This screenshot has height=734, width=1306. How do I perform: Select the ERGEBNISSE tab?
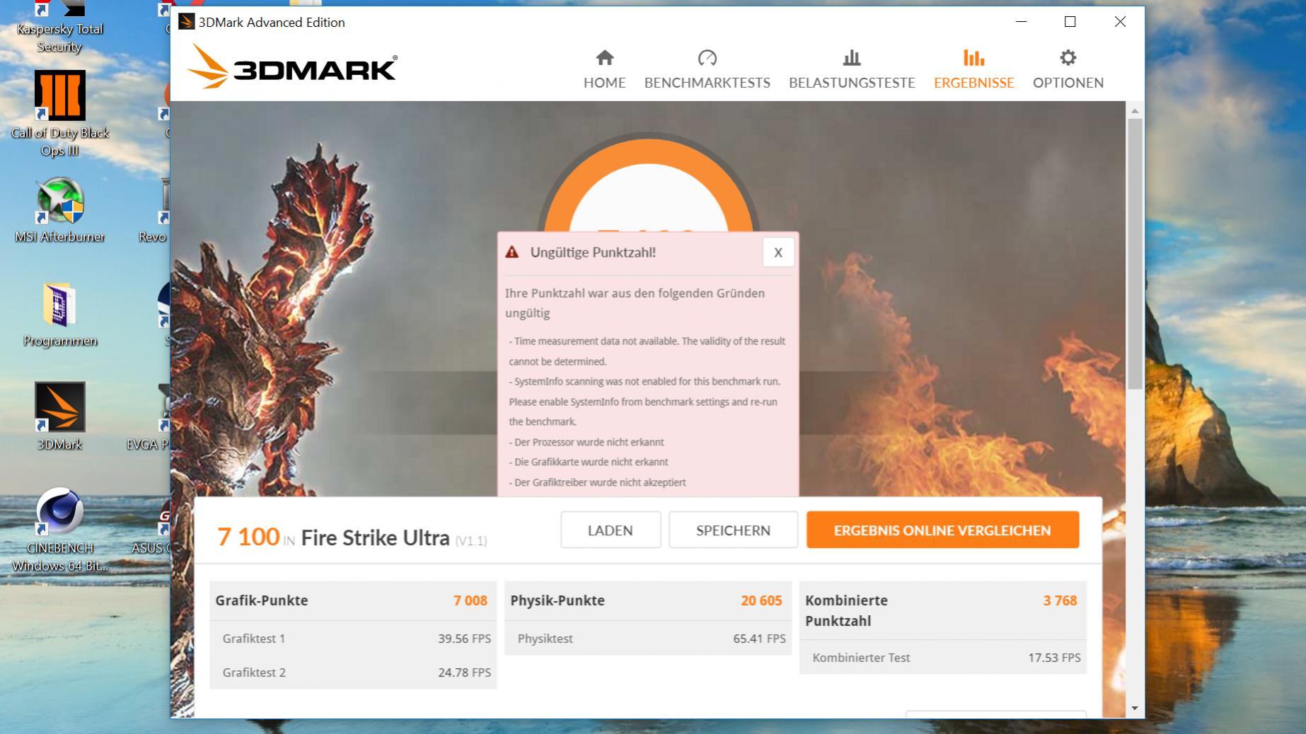973,69
